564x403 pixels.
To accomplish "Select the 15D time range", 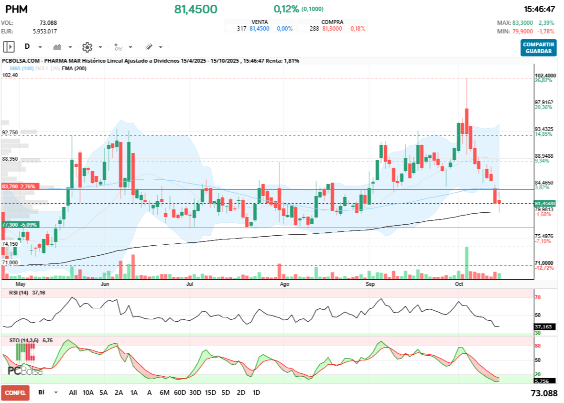I will click(210, 392).
